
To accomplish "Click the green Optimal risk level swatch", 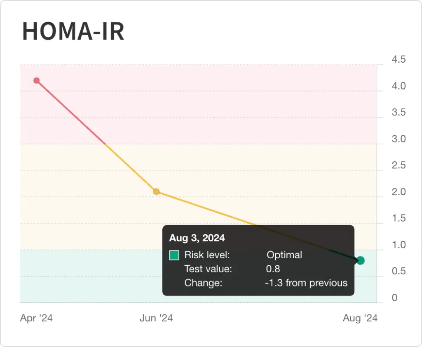I will pyautogui.click(x=174, y=255).
